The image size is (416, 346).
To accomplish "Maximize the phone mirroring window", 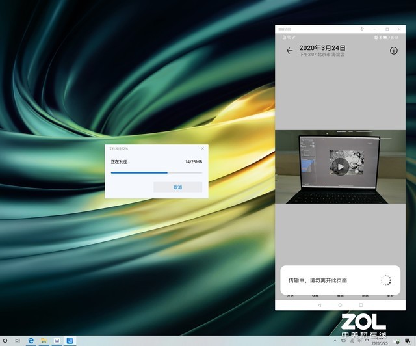I will point(387,29).
